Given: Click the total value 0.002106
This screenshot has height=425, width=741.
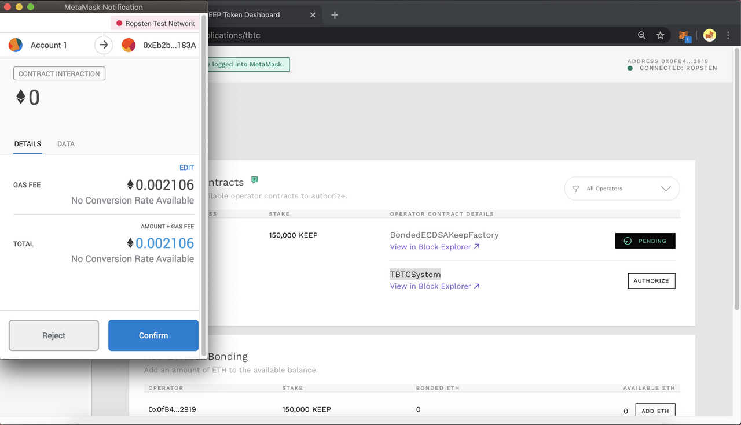Looking at the screenshot, I should click(x=164, y=243).
